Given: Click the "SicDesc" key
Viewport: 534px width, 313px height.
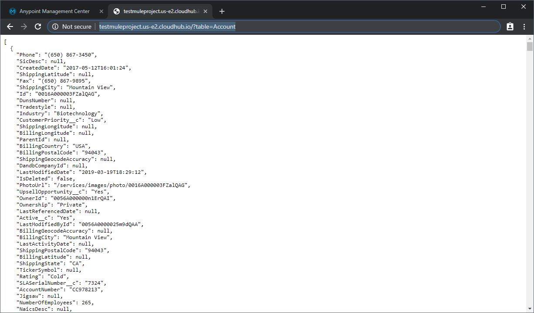Looking at the screenshot, I should click(x=30, y=61).
